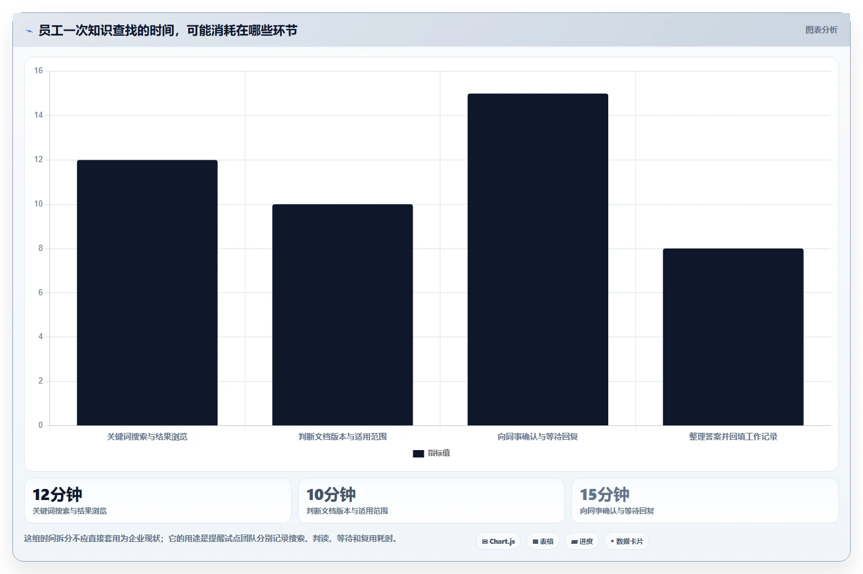
Task: Click the y-axis value 2
Action: point(41,381)
